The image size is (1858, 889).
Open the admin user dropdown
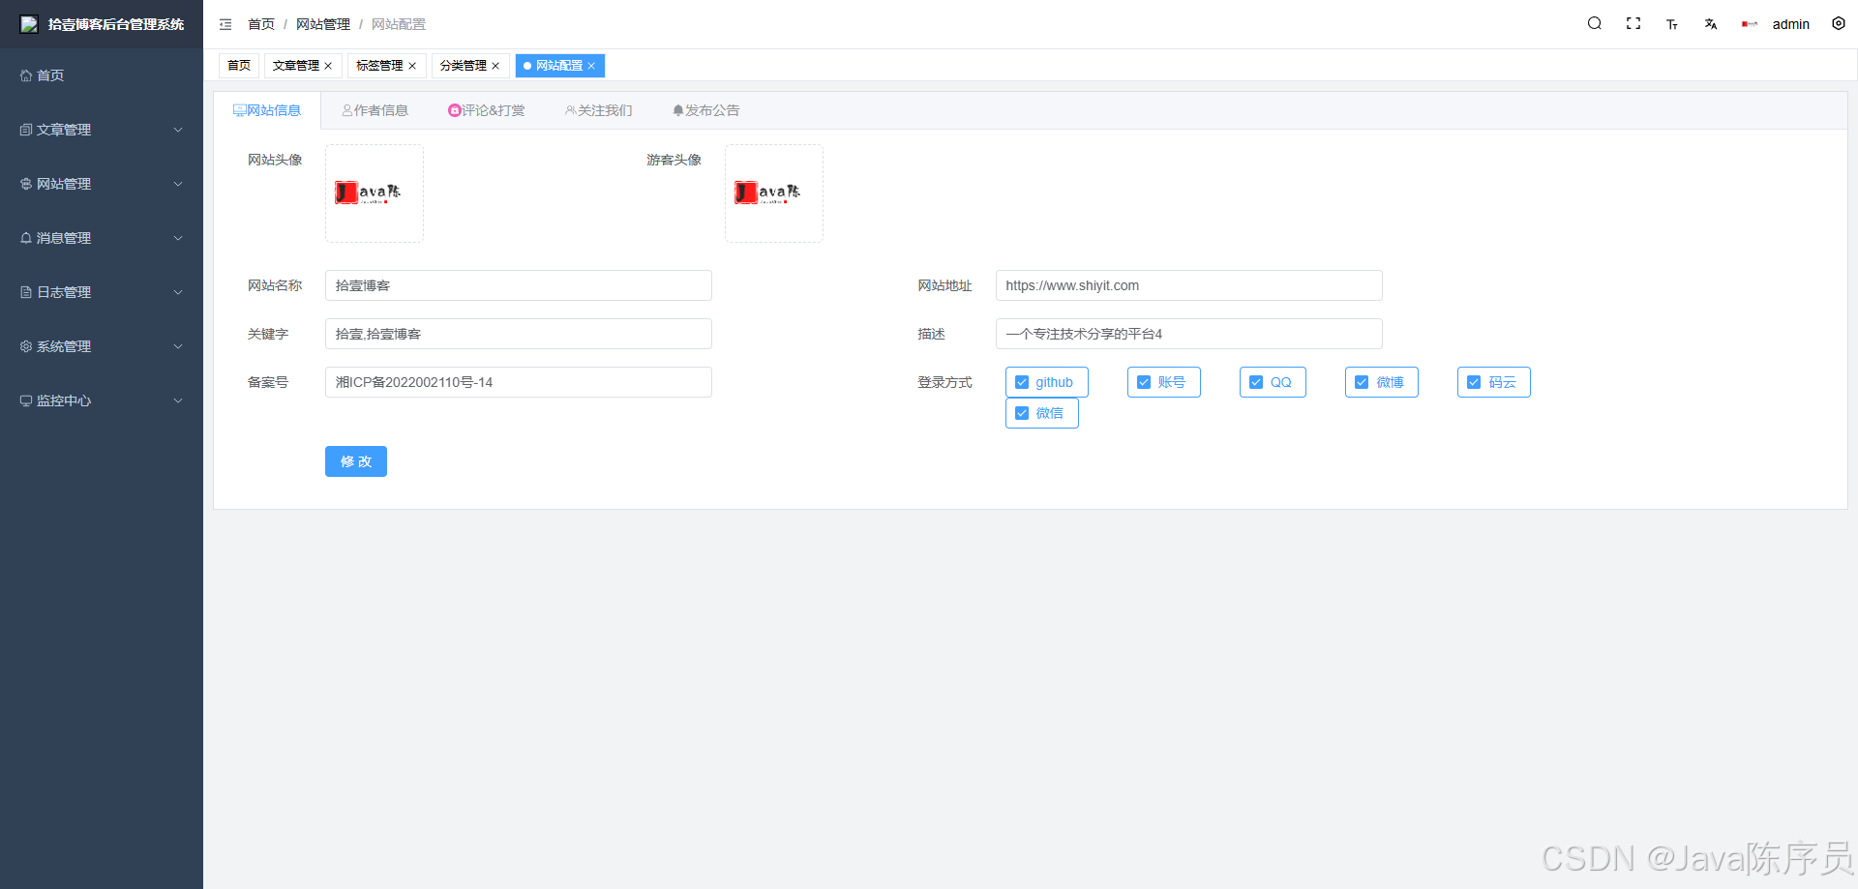point(1790,24)
